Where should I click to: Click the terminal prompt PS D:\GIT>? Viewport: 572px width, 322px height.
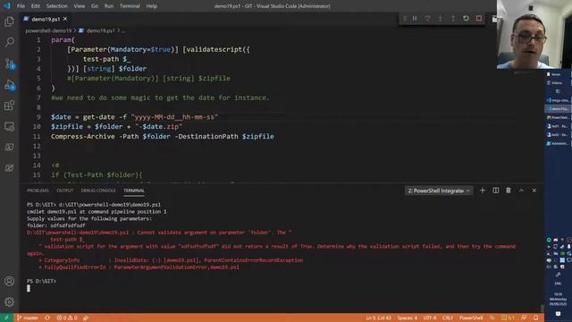point(41,281)
